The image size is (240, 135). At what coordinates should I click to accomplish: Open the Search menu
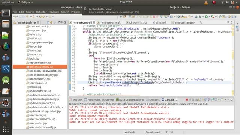pyautogui.click(x=65, y=12)
